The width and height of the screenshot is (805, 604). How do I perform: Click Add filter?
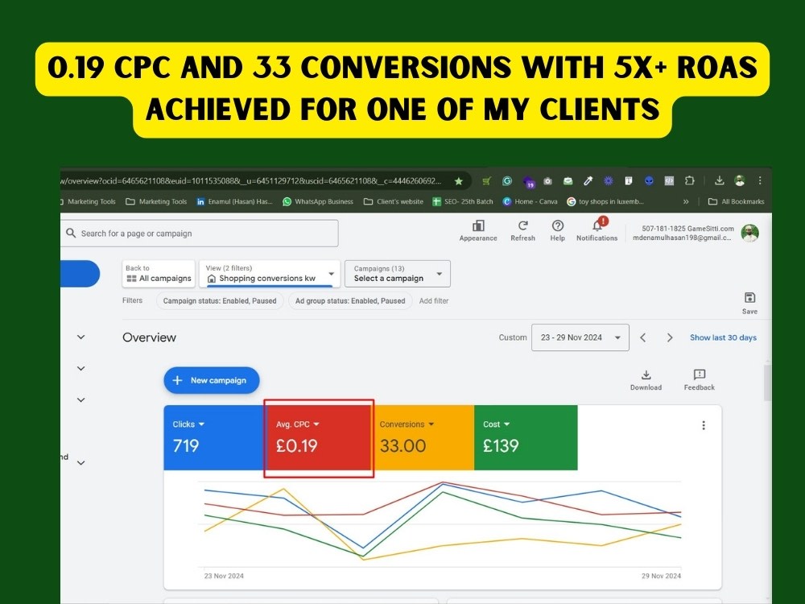[x=434, y=301]
